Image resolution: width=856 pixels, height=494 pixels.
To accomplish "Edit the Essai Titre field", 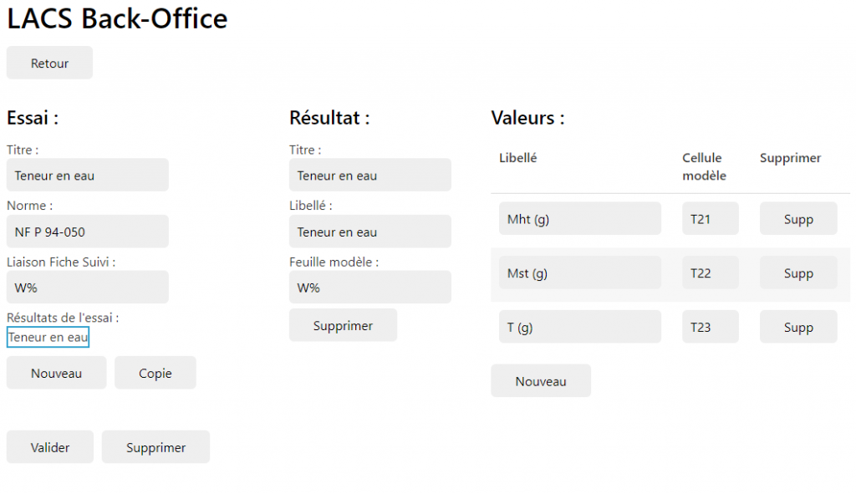I will click(x=87, y=176).
